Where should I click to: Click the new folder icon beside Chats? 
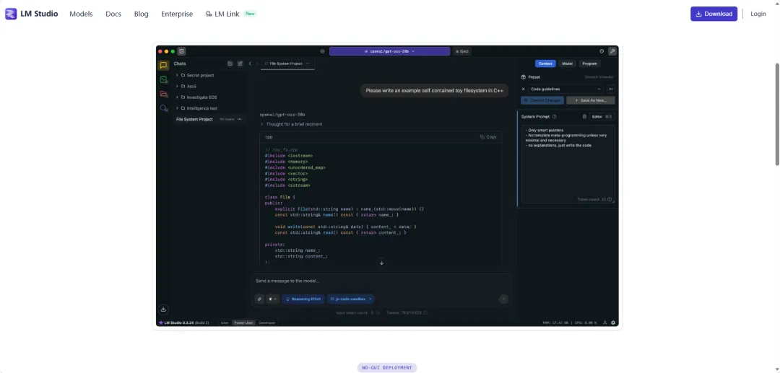(230, 63)
